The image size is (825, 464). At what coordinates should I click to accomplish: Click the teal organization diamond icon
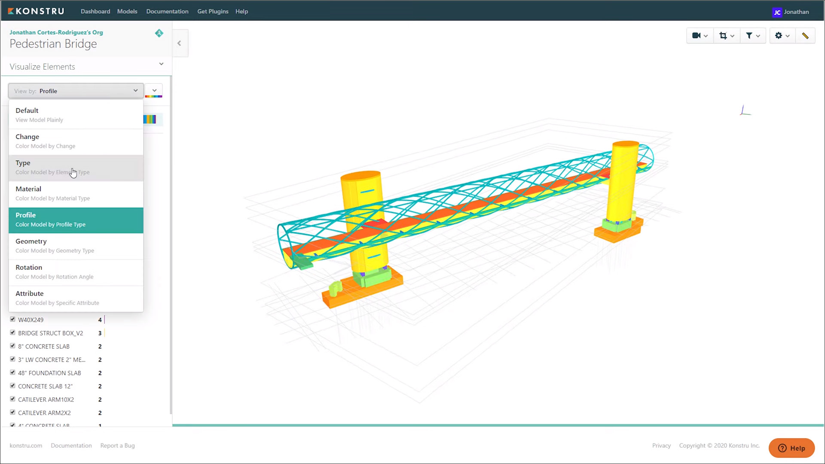pos(159,33)
